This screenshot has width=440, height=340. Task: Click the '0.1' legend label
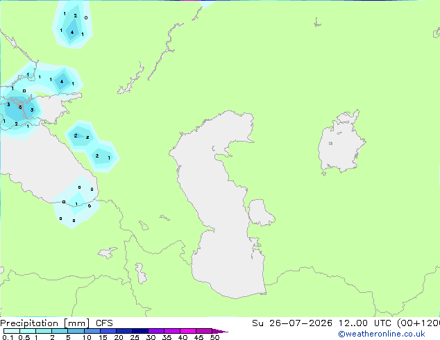(8, 337)
